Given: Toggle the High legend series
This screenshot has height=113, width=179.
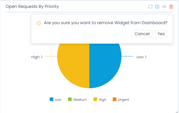Looking at the screenshot, I should (x=100, y=99).
